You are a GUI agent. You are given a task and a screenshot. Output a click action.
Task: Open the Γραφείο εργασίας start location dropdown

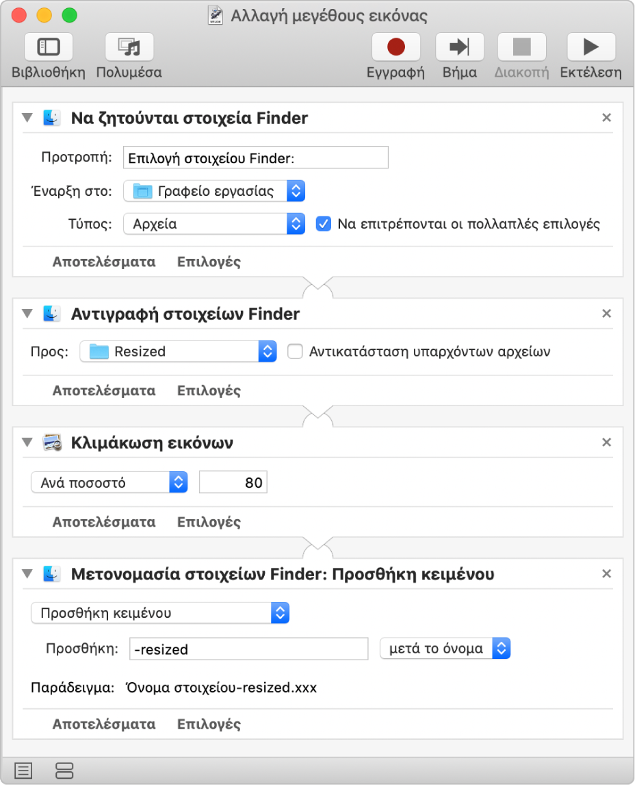214,191
